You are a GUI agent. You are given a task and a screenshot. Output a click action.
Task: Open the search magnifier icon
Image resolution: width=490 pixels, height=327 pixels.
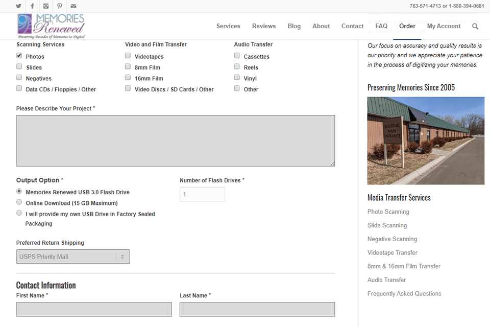475,26
